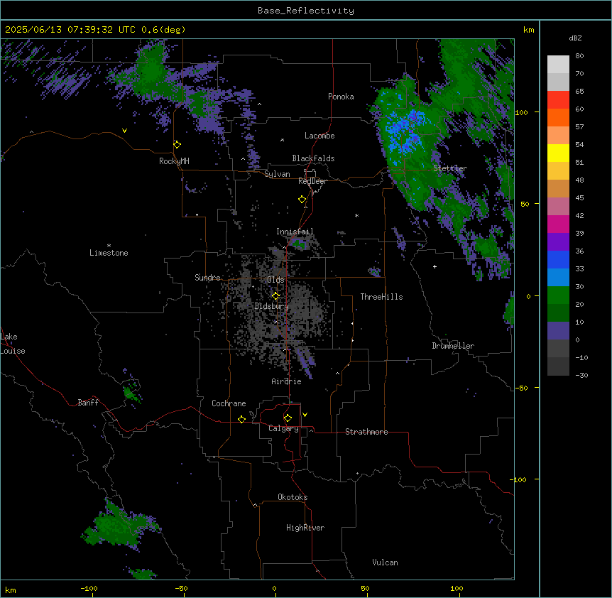Click the yellow diamond marker south of RedDeer
This screenshot has width=612, height=598.
pos(302,200)
